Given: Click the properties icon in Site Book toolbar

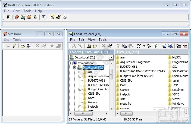Looking at the screenshot, I should click(44, 46).
